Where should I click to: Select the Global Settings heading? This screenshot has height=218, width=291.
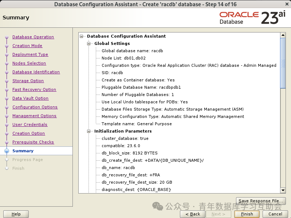coord(112,43)
